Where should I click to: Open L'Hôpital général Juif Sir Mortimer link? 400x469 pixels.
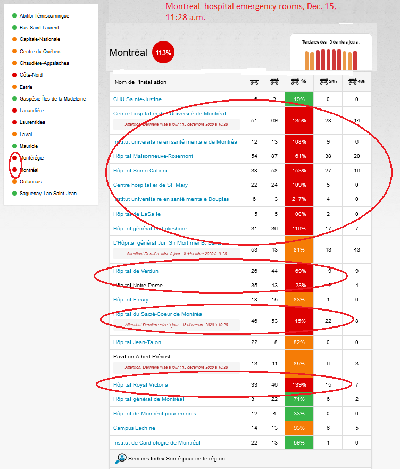167,242
